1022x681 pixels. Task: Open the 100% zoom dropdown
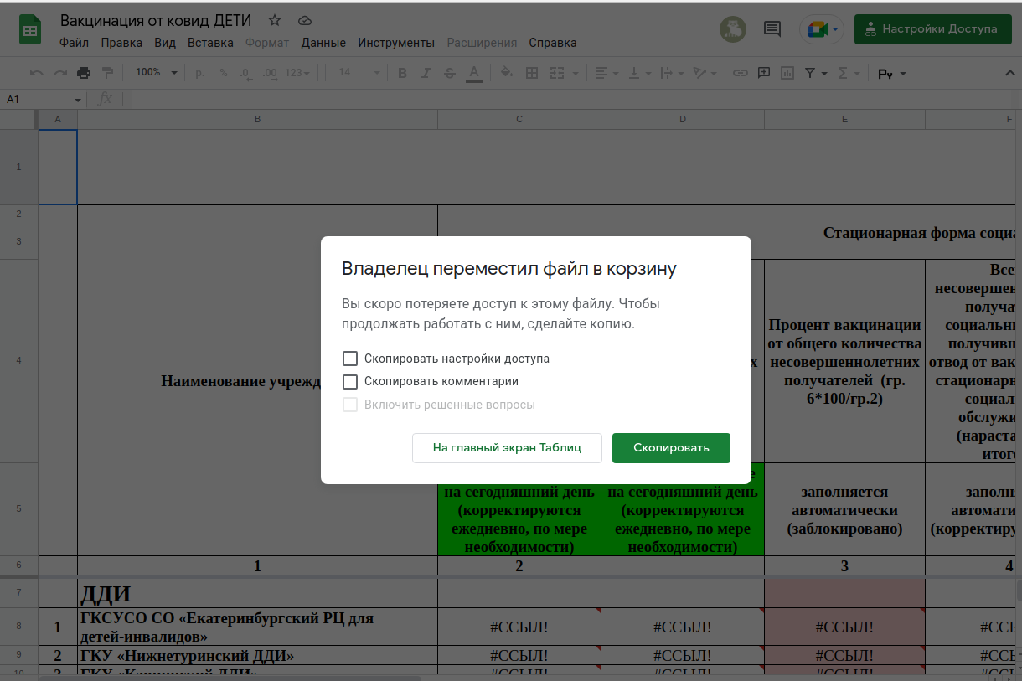coord(157,73)
